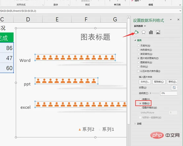Click the 系列1 legend entry

coord(106,129)
